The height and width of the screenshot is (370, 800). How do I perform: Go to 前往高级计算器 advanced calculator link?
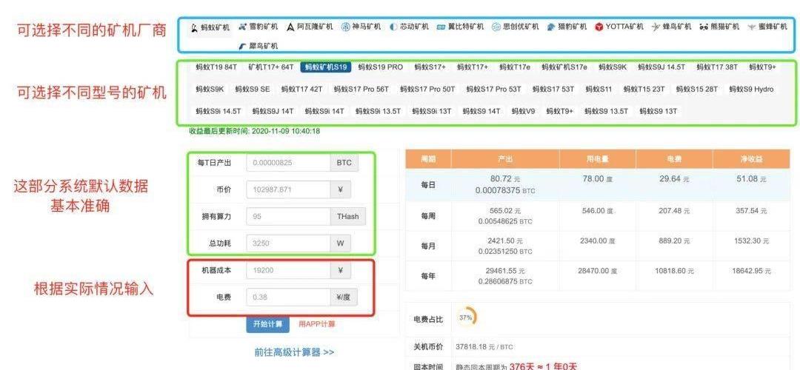294,352
